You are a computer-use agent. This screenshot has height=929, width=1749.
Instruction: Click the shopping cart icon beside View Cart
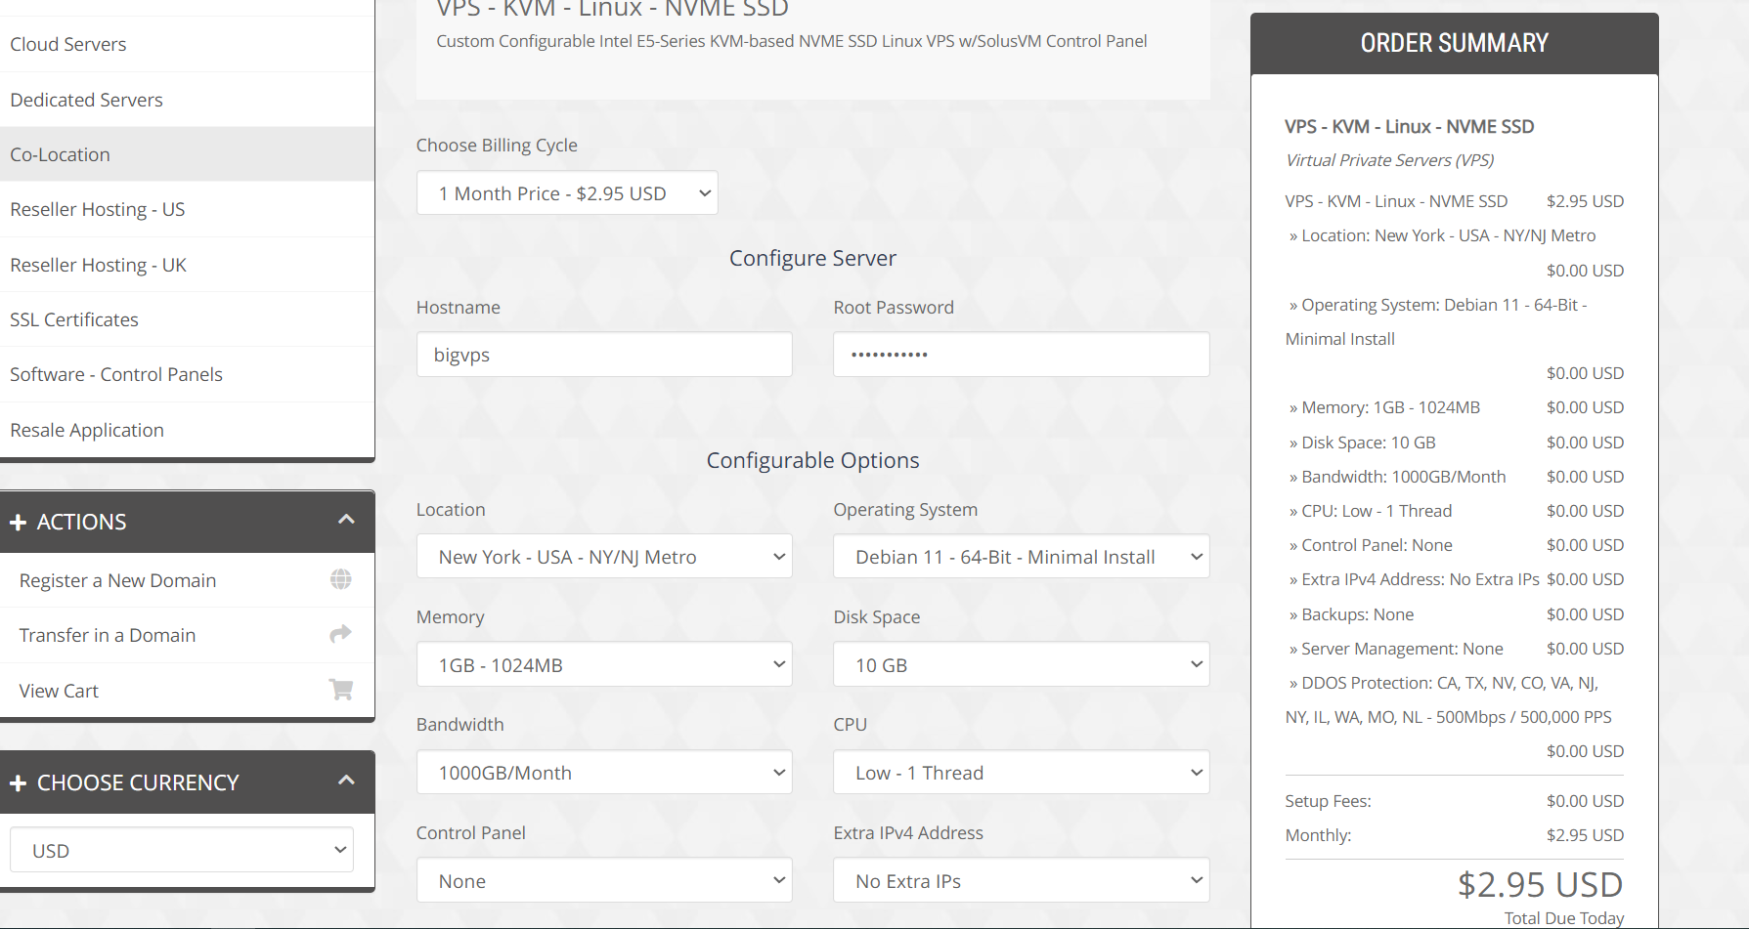(340, 690)
